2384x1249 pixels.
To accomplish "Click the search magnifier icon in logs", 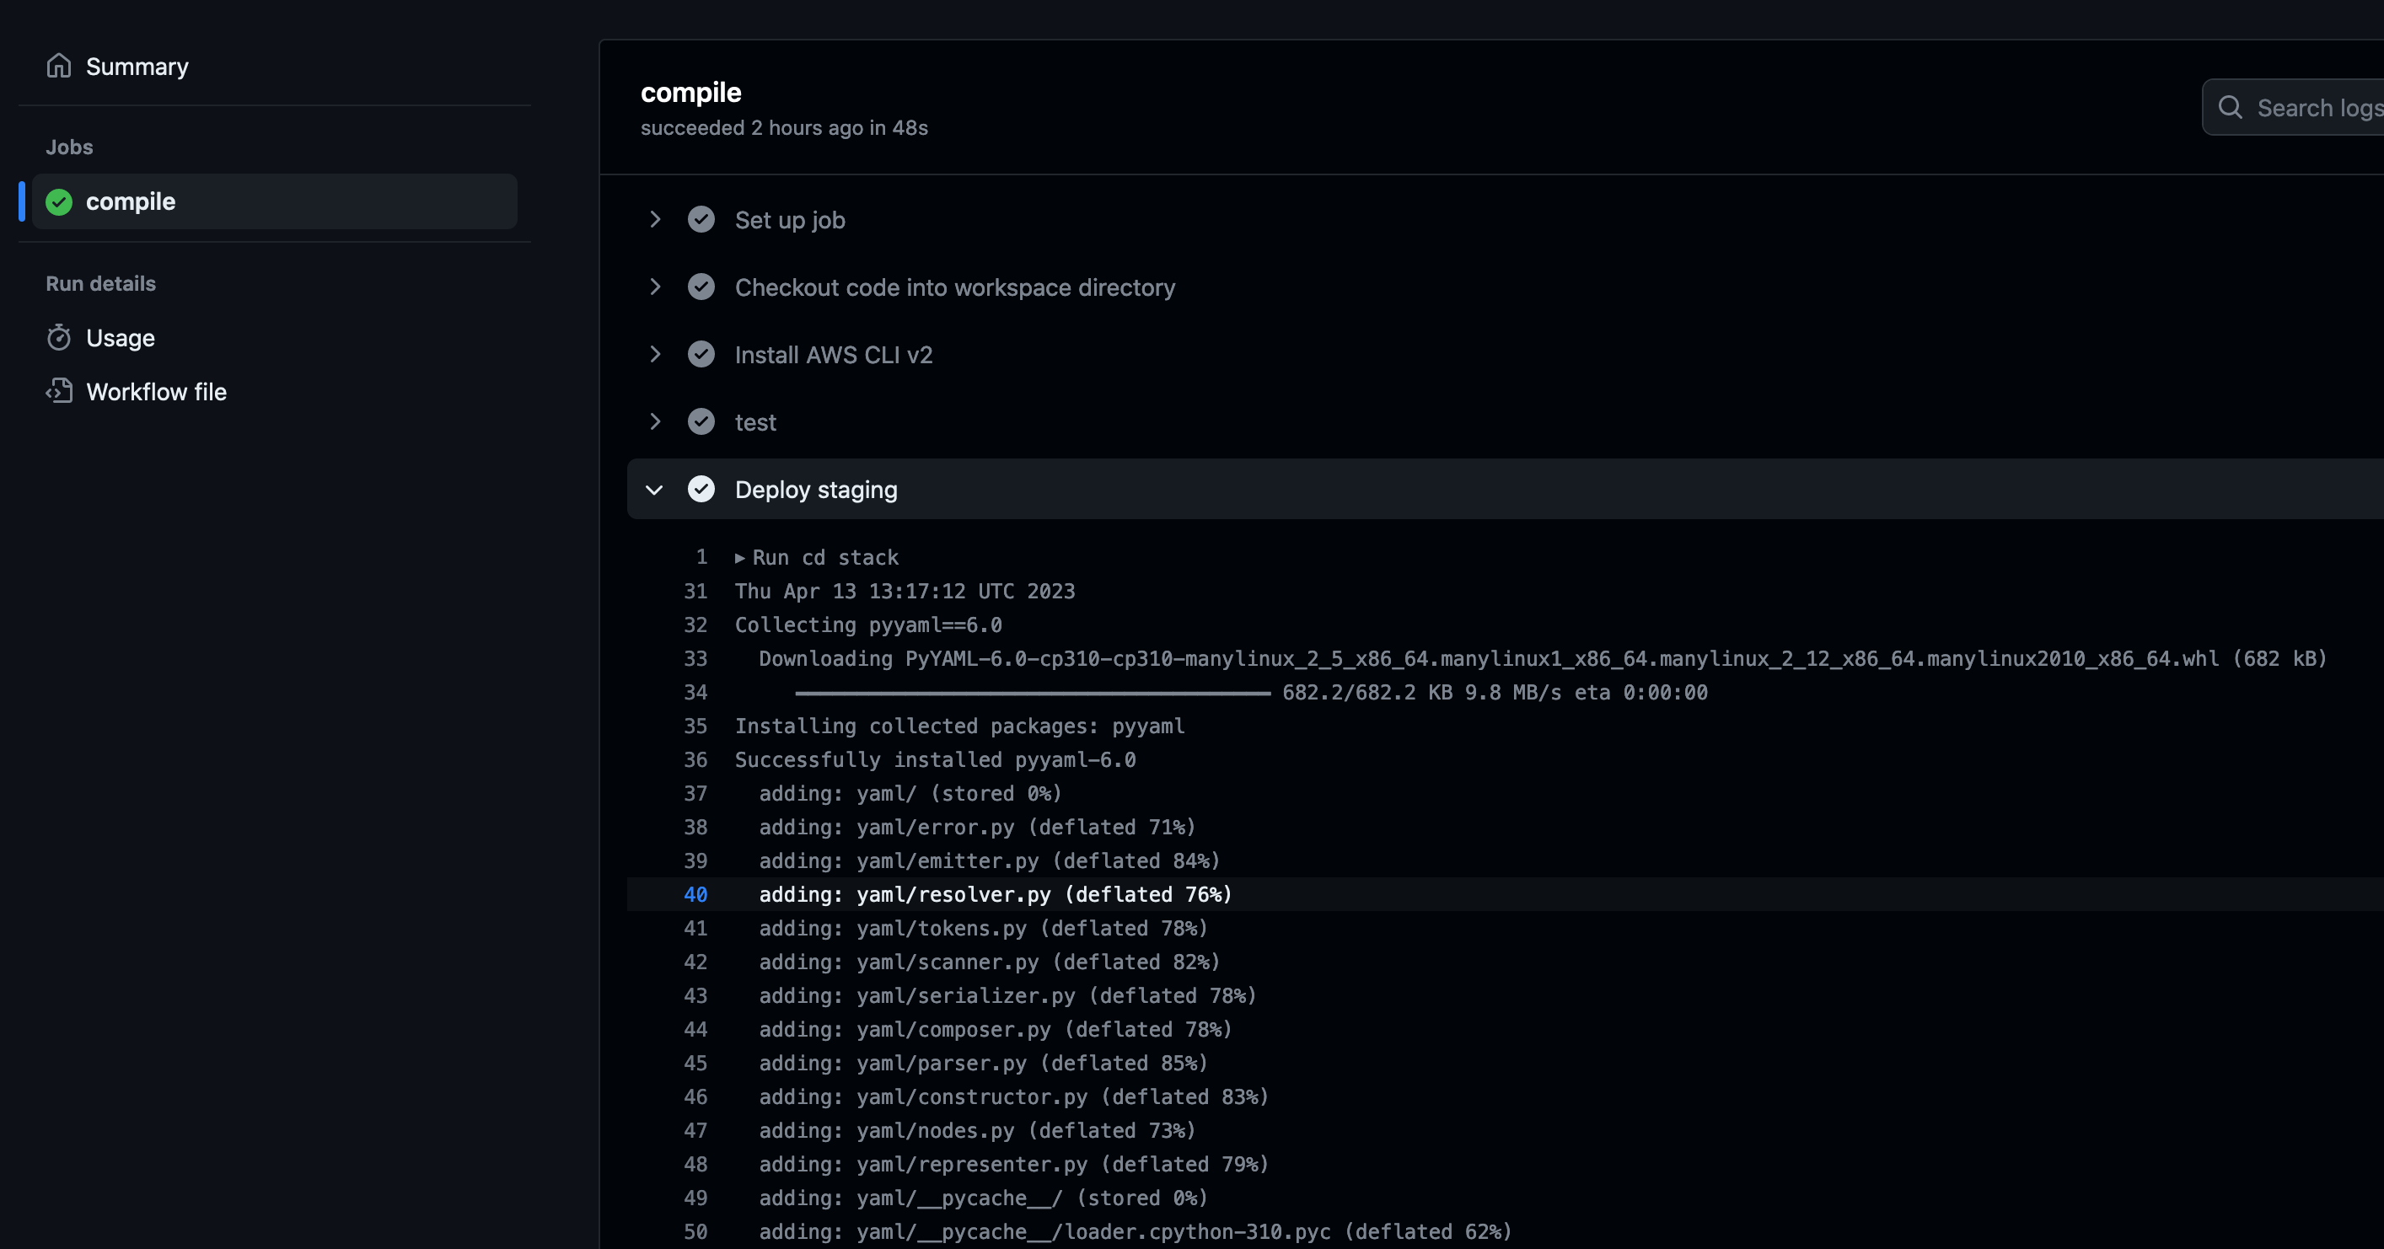I will (x=2231, y=108).
